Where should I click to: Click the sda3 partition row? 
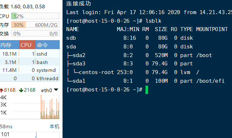pos(130,64)
